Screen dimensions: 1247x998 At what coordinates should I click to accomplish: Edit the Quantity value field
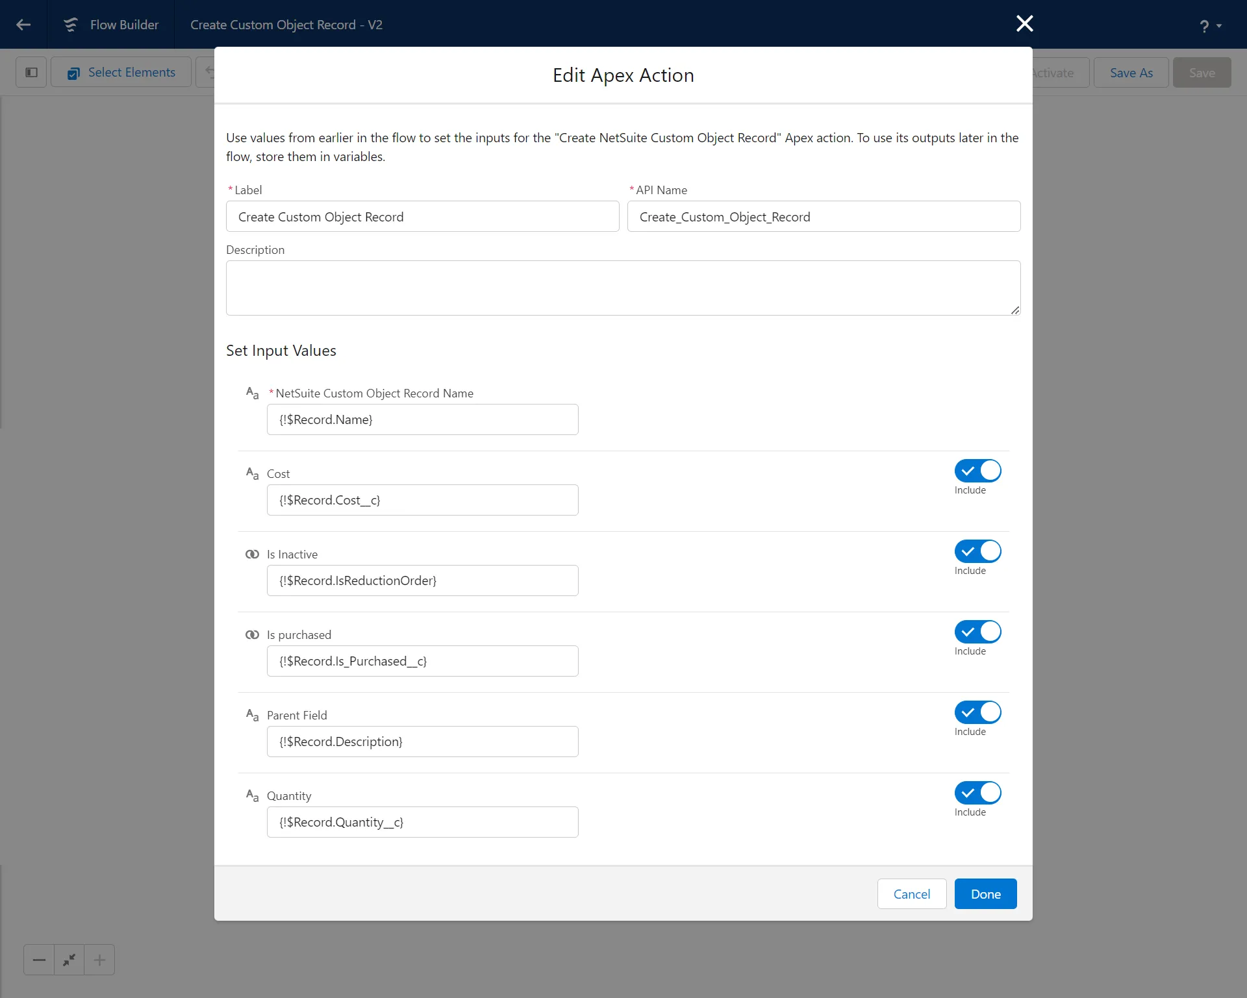coord(423,822)
